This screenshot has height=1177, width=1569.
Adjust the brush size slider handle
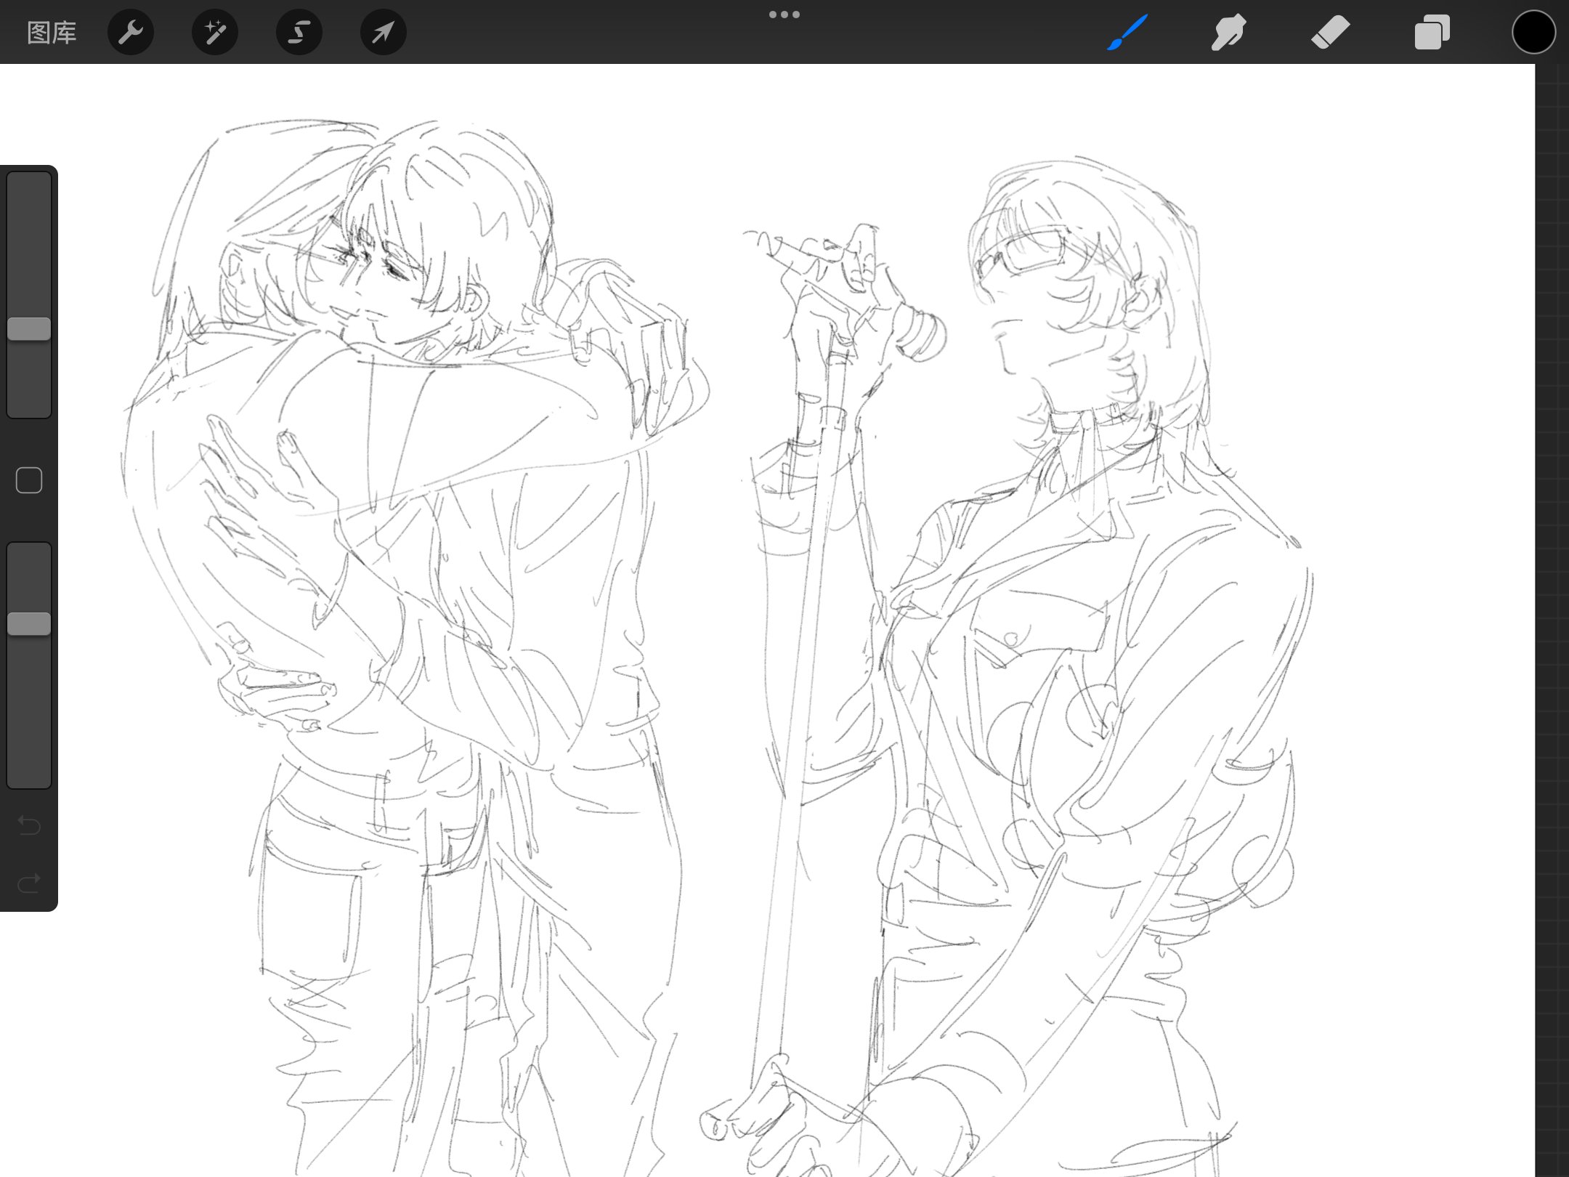click(29, 329)
